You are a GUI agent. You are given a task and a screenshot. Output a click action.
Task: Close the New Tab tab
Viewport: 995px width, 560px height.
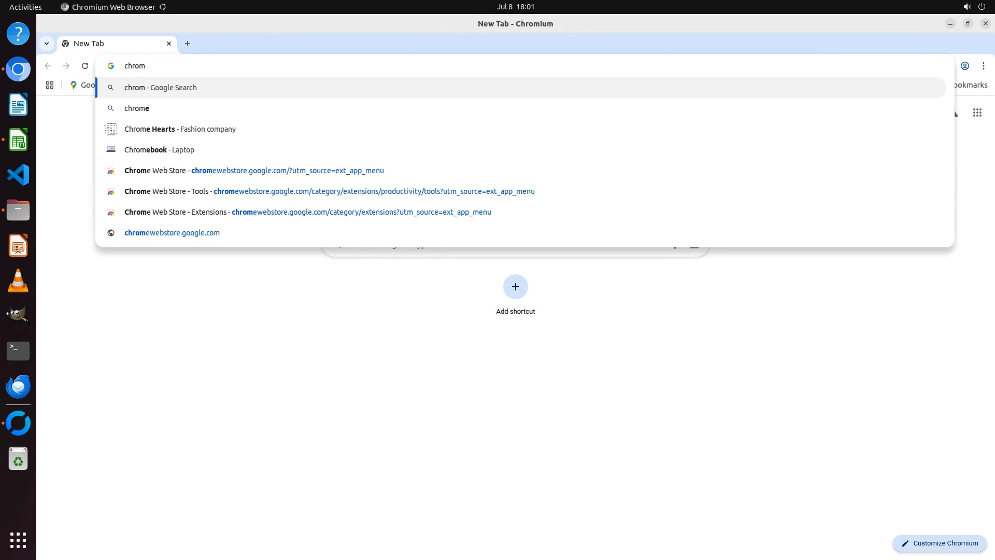(168, 44)
